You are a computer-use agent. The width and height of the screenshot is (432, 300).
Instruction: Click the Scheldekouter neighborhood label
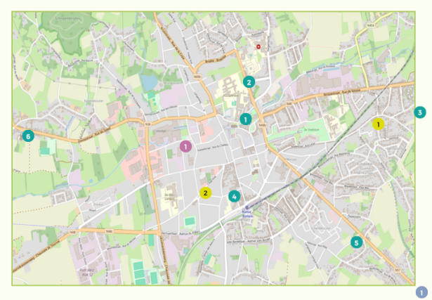pyautogui.click(x=320, y=228)
